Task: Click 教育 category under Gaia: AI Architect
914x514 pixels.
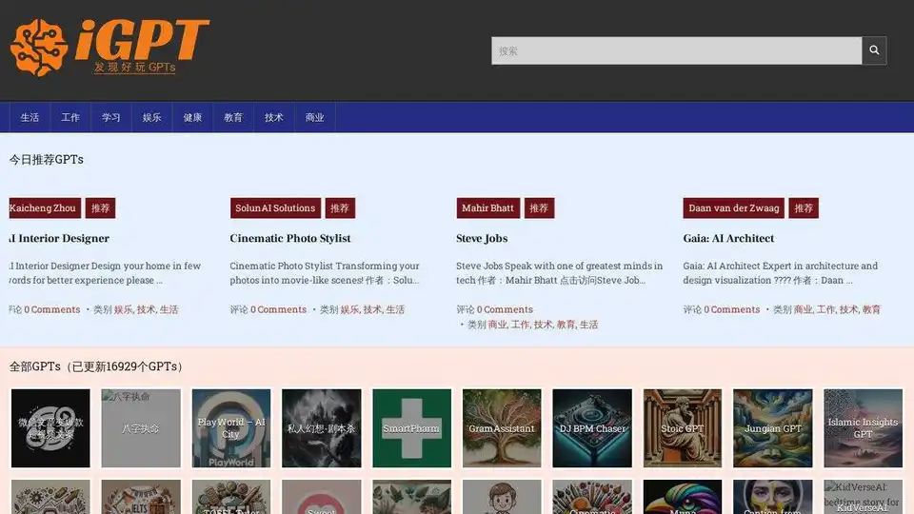Action: [x=871, y=309]
